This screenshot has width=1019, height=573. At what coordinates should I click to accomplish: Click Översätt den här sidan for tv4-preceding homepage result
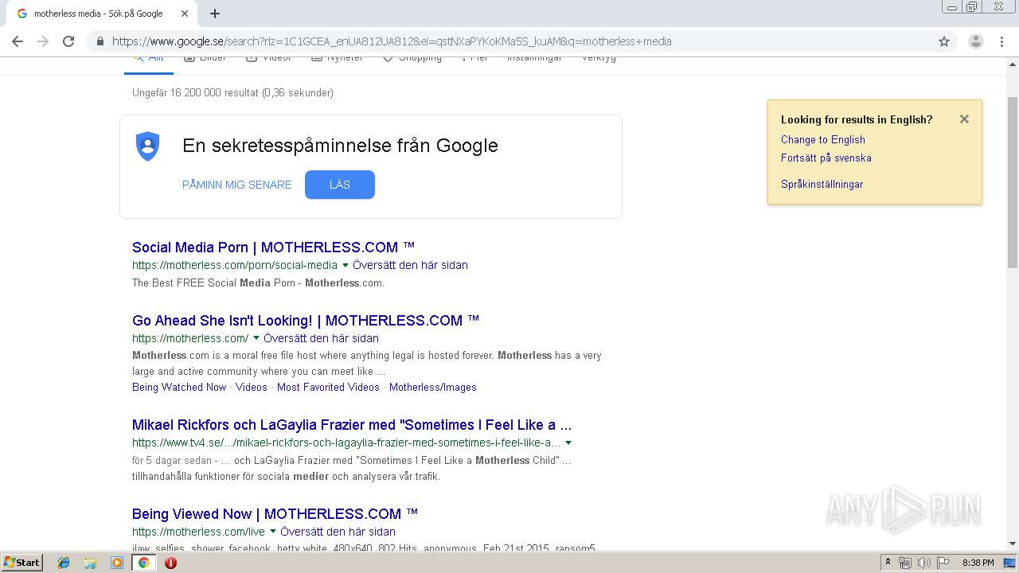pos(321,338)
